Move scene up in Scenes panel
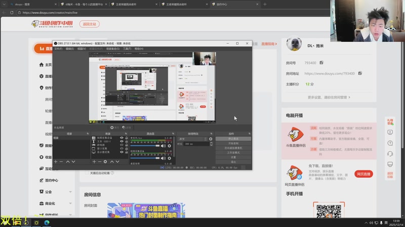The image size is (405, 227). (x=68, y=161)
